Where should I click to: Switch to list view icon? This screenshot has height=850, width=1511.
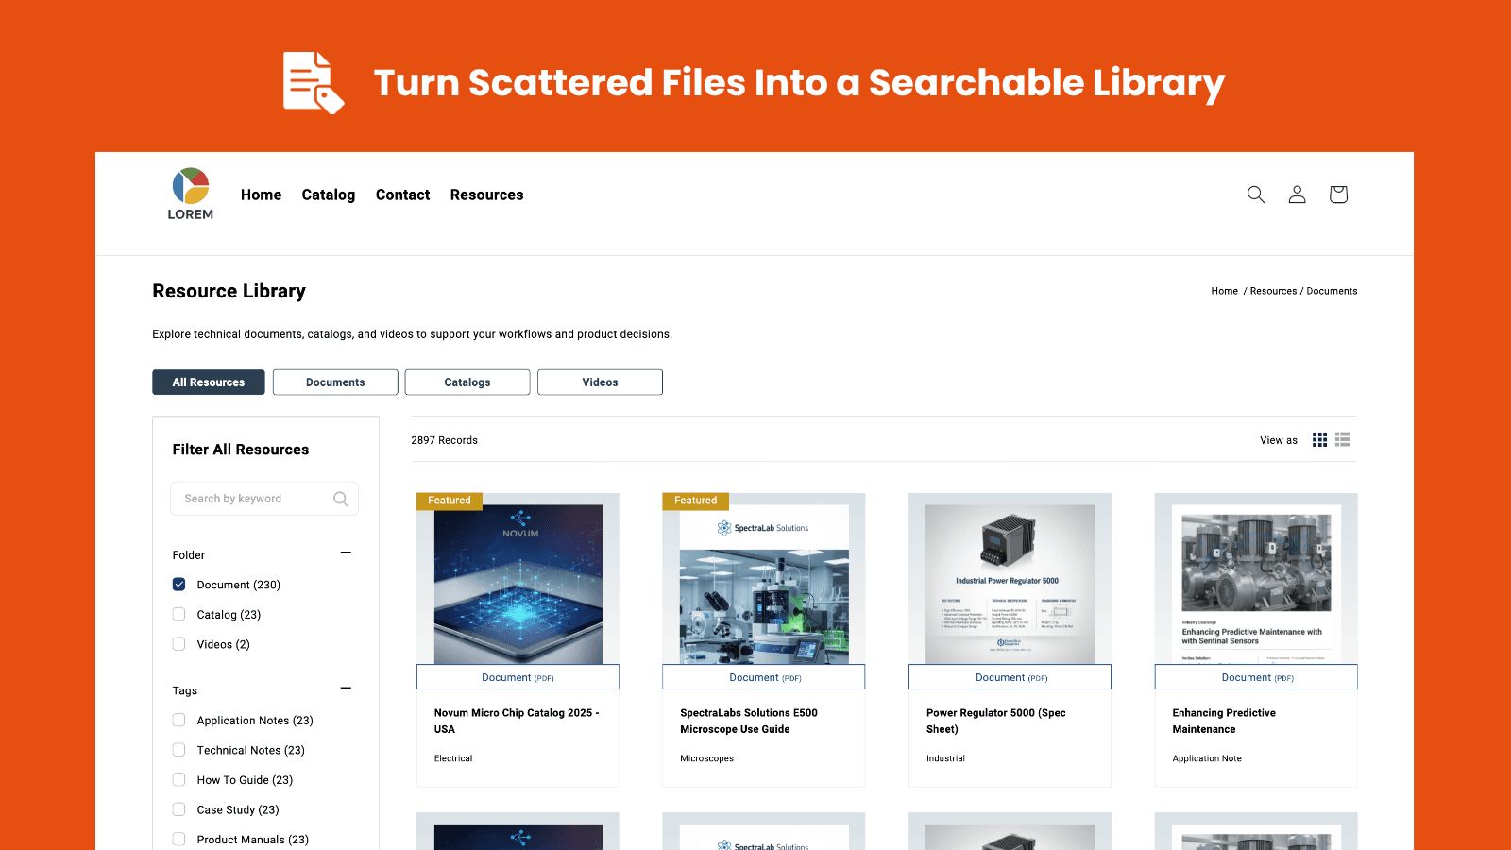coord(1342,439)
